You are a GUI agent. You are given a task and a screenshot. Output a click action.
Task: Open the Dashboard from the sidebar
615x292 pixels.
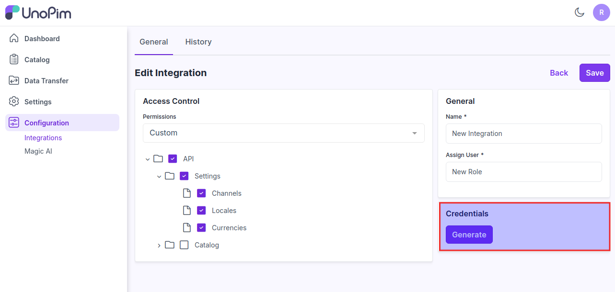tap(42, 38)
